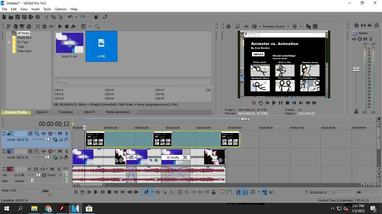Remove selected media with red X icon
This screenshot has width=382, height=214.
pos(37,26)
